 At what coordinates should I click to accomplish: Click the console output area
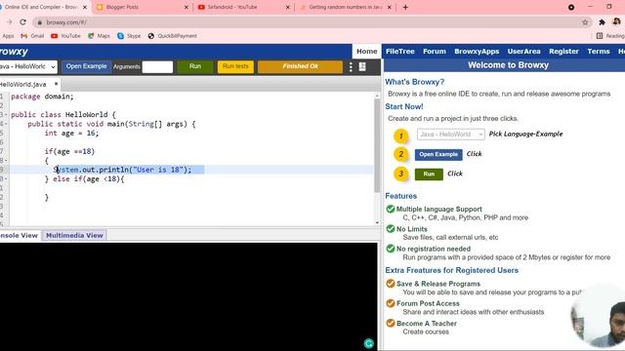coord(188,296)
